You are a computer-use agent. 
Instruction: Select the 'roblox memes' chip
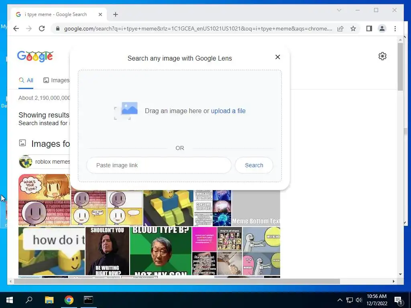point(45,162)
